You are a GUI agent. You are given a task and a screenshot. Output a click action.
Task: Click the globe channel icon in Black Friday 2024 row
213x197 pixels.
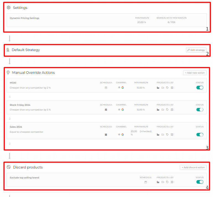119,110
